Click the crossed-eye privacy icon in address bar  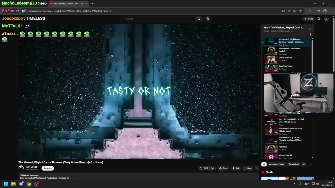[295, 11]
